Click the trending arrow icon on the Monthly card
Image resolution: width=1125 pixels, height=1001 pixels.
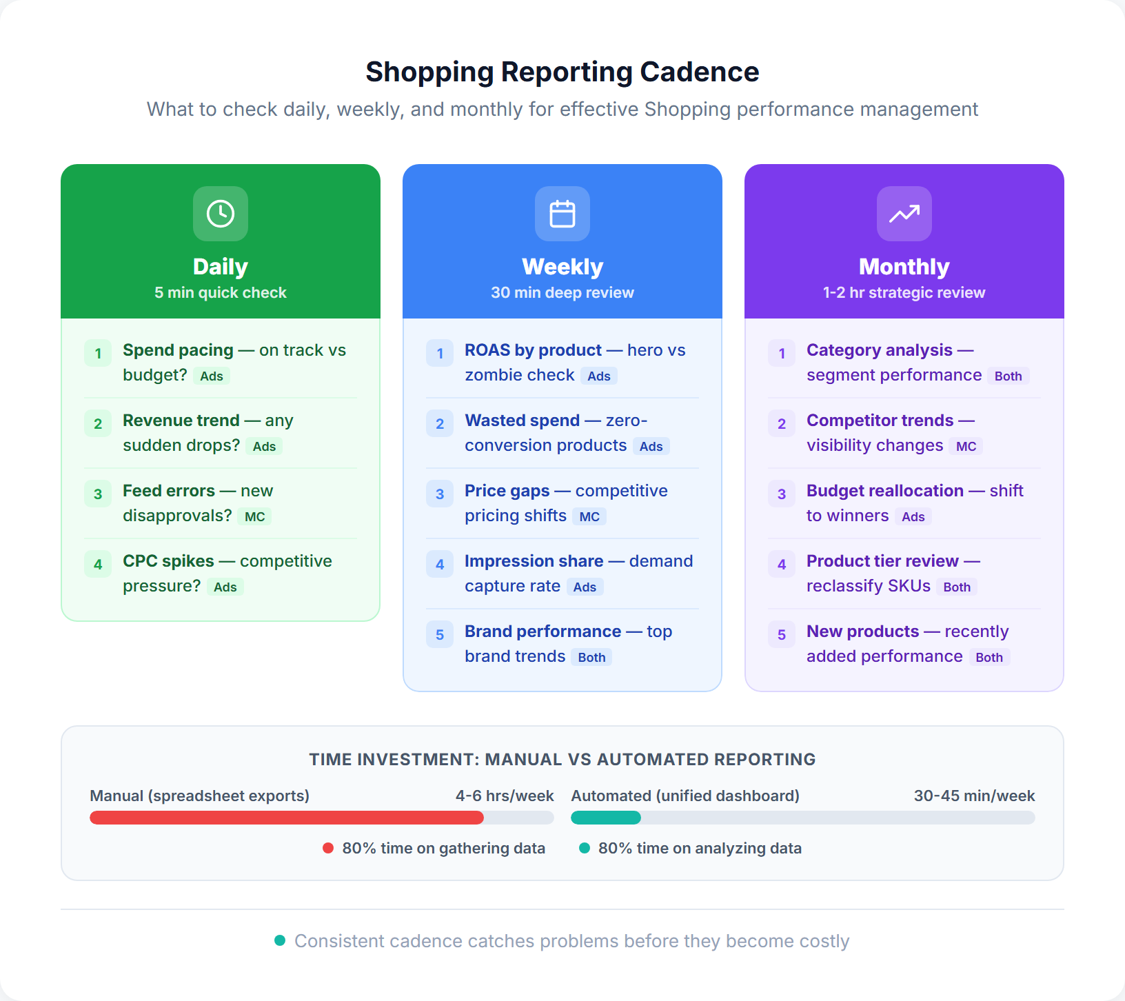pyautogui.click(x=904, y=214)
